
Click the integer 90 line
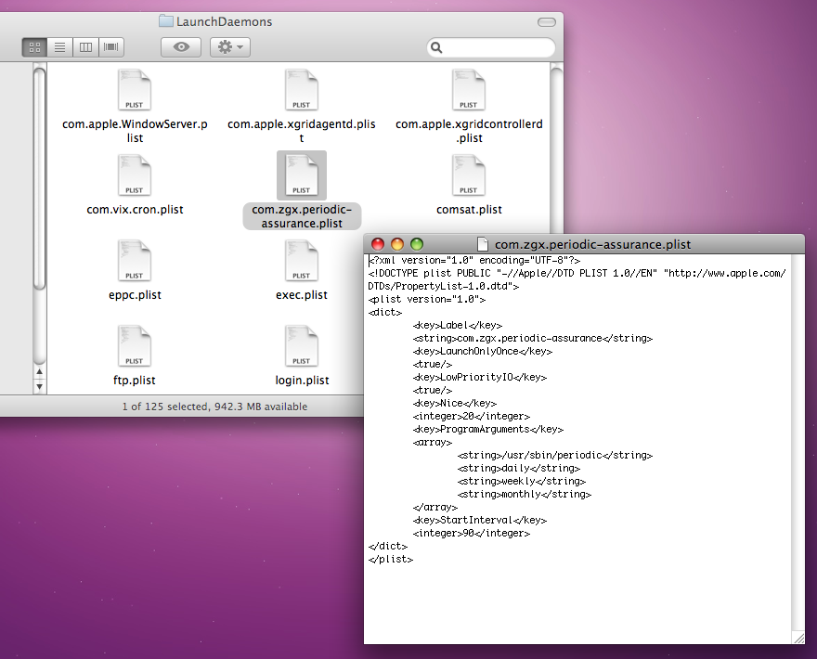(472, 534)
